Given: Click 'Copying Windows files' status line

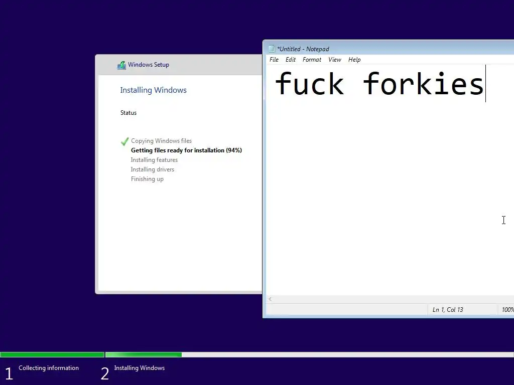Looking at the screenshot, I should 161,141.
